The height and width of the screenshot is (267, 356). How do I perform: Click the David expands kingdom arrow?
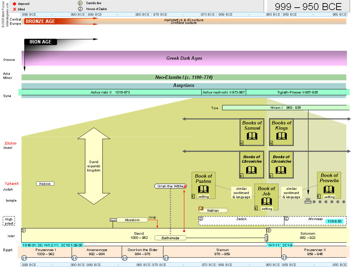(x=94, y=166)
